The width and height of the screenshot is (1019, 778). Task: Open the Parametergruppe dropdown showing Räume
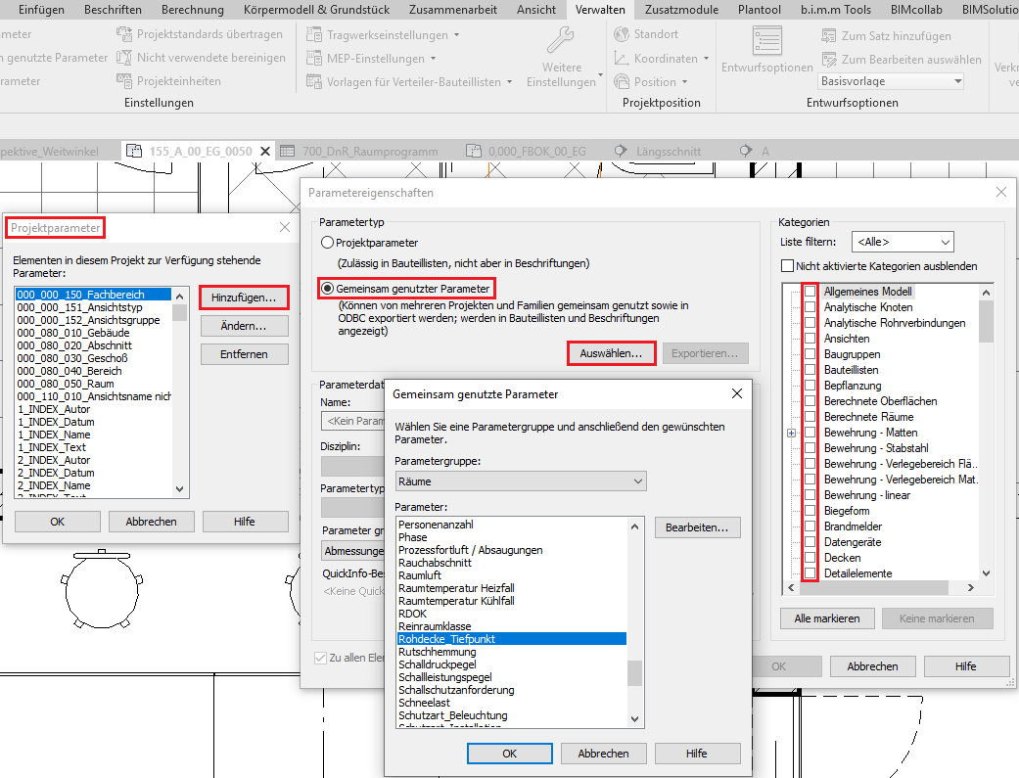coord(521,481)
